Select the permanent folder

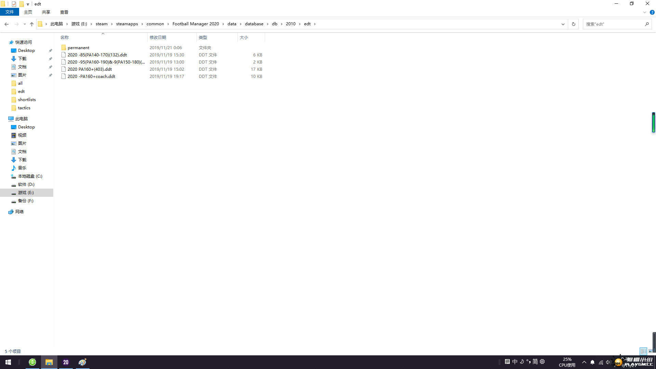78,47
